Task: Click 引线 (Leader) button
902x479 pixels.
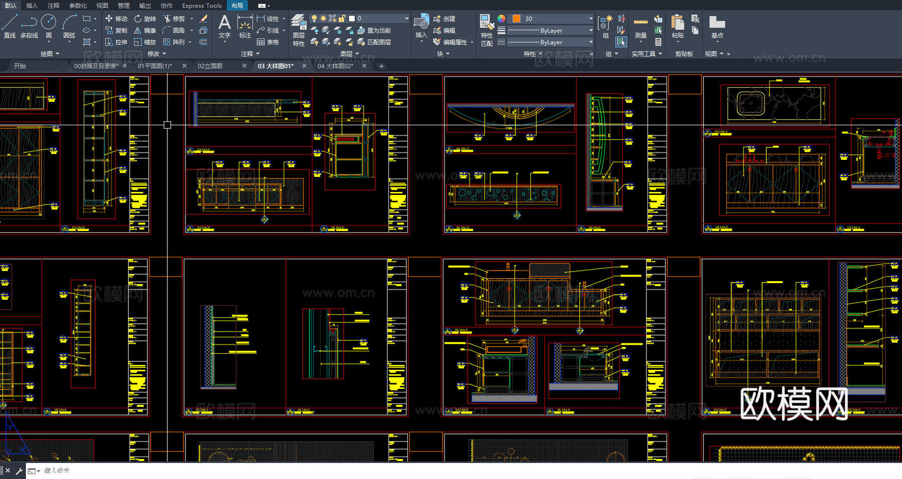Action: 268,31
